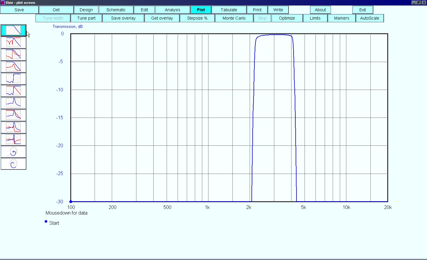The width and height of the screenshot is (427, 260).
Task: Minimize the Elsie window
Action: tap(414, 2)
